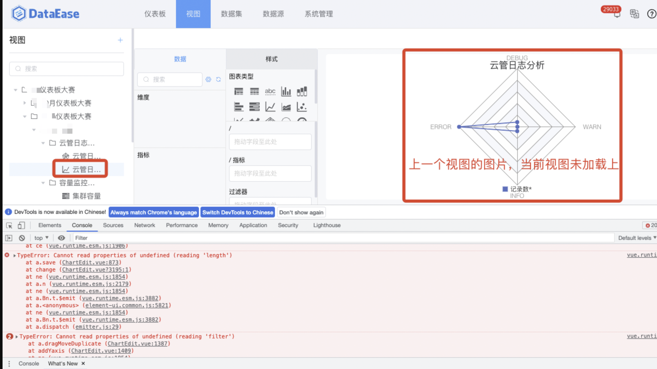Screen dimensions: 657x369
Task: Click the refresh fields icon beside search
Action: (218, 79)
